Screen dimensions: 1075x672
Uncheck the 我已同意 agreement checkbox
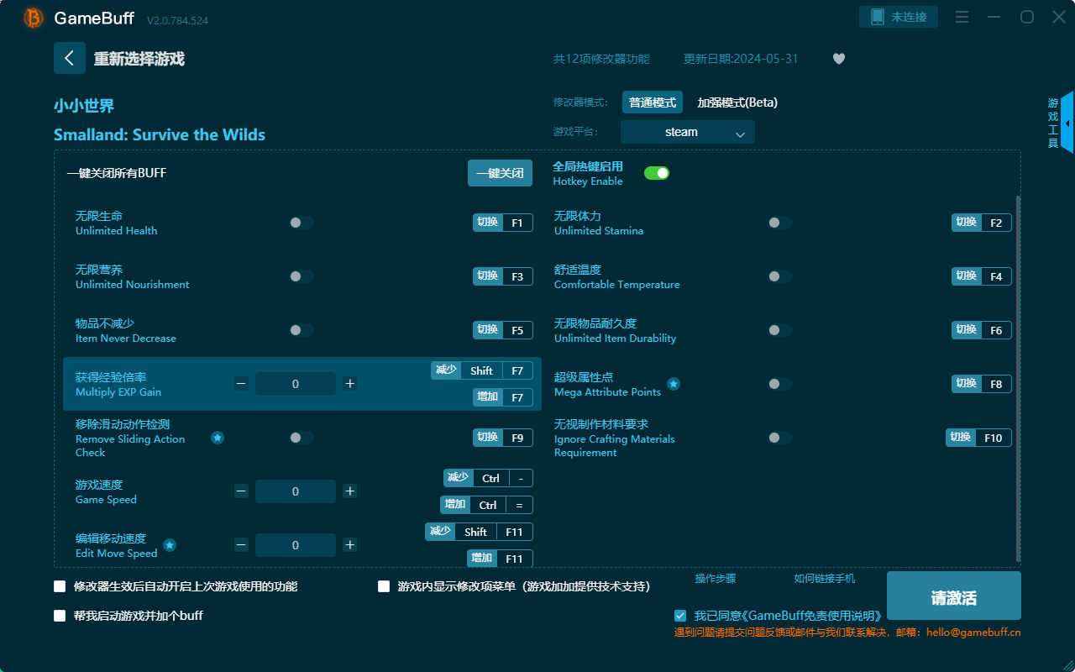pyautogui.click(x=680, y=616)
